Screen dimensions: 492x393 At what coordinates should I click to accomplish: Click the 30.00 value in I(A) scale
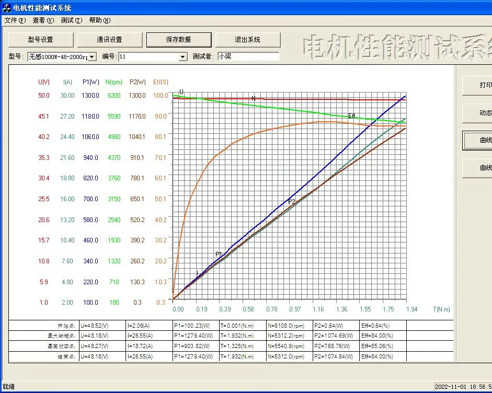click(x=67, y=96)
